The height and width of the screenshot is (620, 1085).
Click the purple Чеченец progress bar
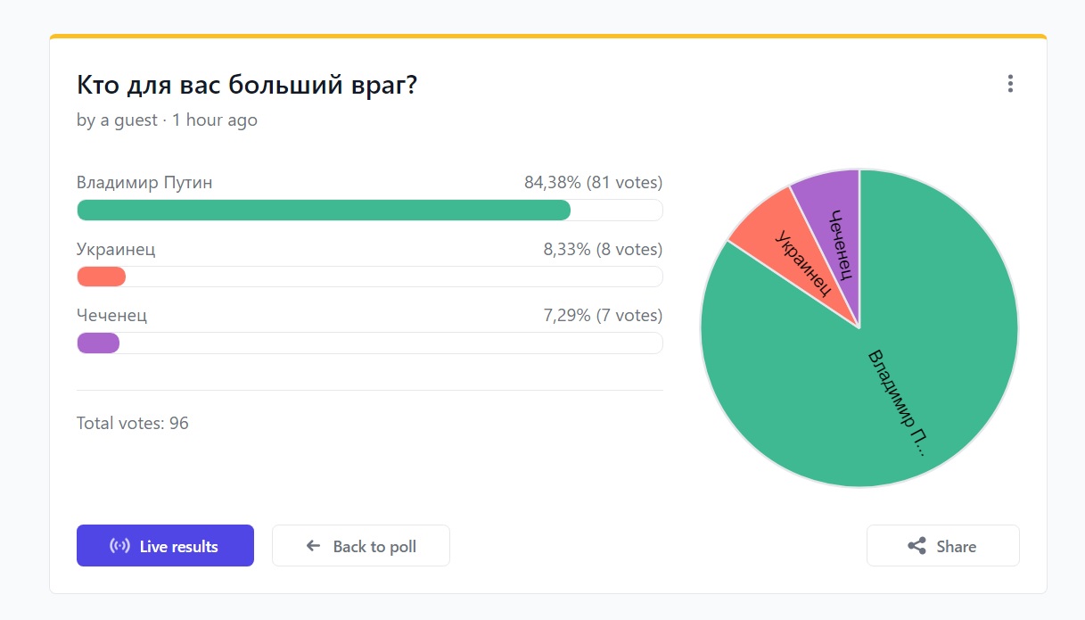coord(98,343)
